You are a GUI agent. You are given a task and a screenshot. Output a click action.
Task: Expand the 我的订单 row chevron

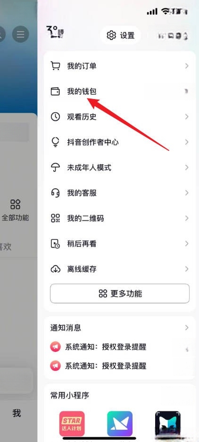coord(187,66)
